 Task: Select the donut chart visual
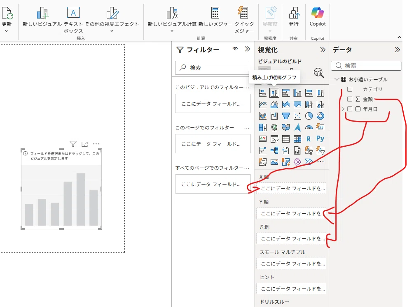320,116
